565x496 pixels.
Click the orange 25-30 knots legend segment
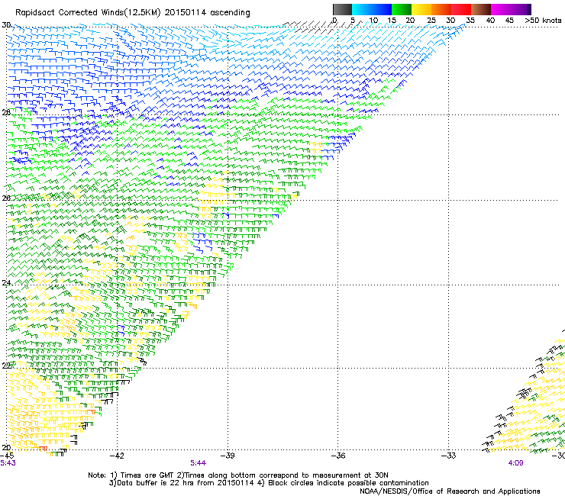(441, 9)
